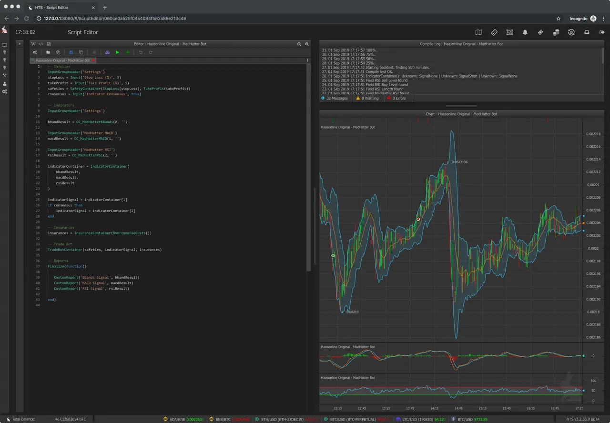Open the monitor dashboard icon in left sidebar
The height and width of the screenshot is (423, 610).
click(4, 45)
